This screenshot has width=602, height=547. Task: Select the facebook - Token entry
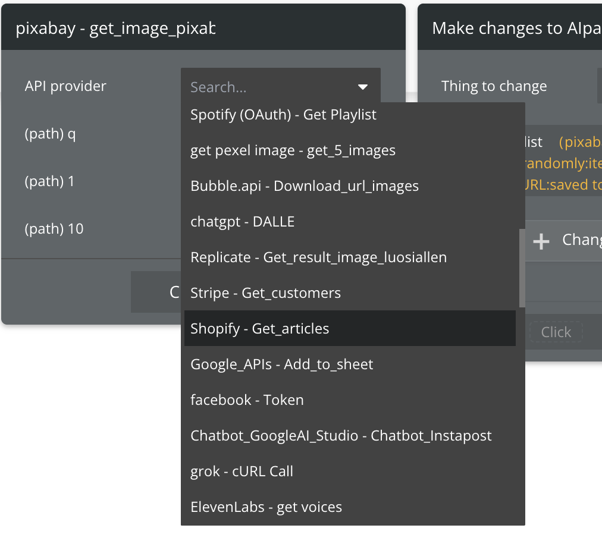pos(247,400)
